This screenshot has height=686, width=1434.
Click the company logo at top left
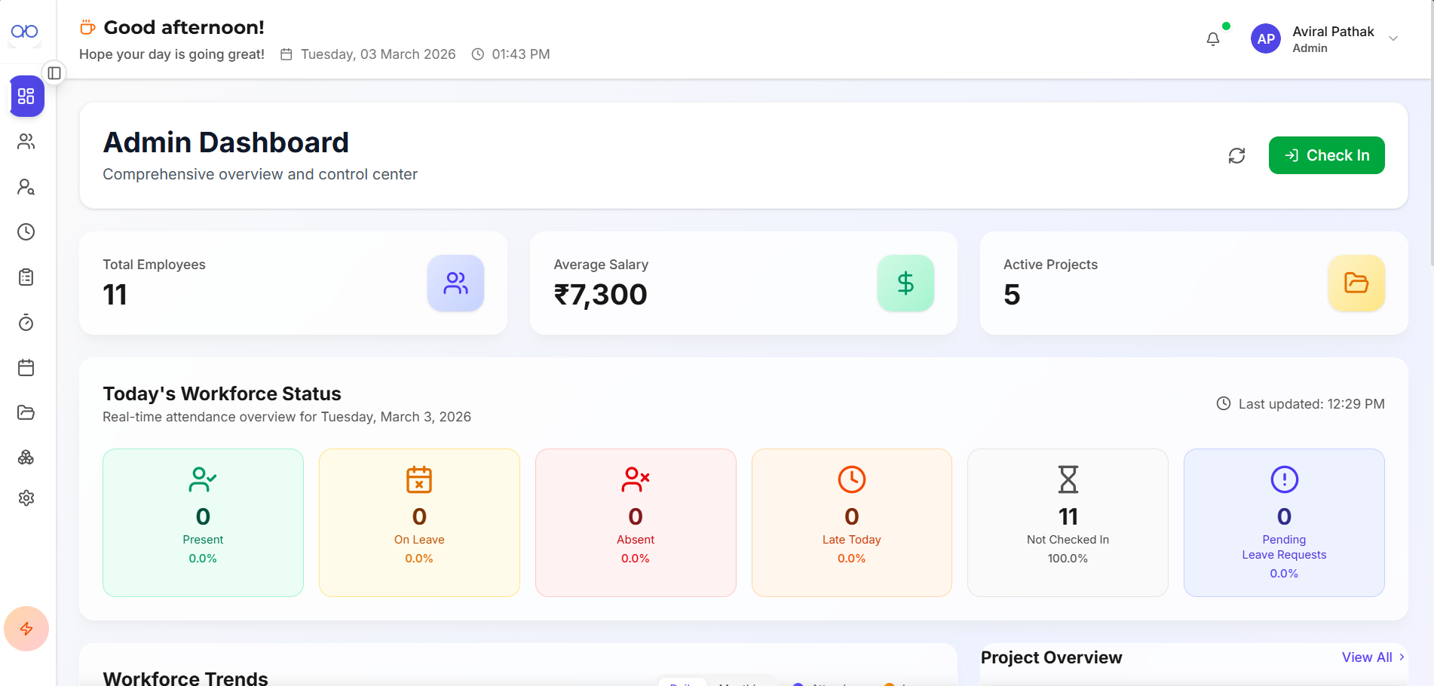[x=25, y=32]
